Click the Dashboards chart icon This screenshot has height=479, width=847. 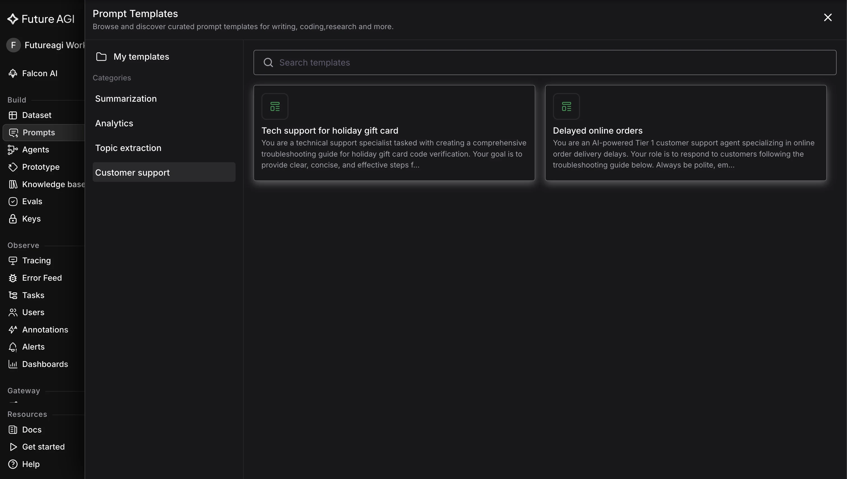tap(13, 364)
